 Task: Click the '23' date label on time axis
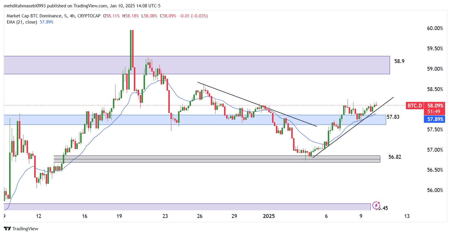[165, 216]
